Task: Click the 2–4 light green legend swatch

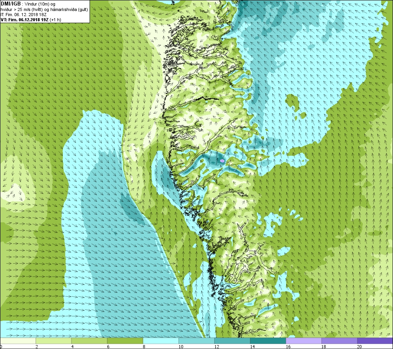Action: click(x=53, y=341)
